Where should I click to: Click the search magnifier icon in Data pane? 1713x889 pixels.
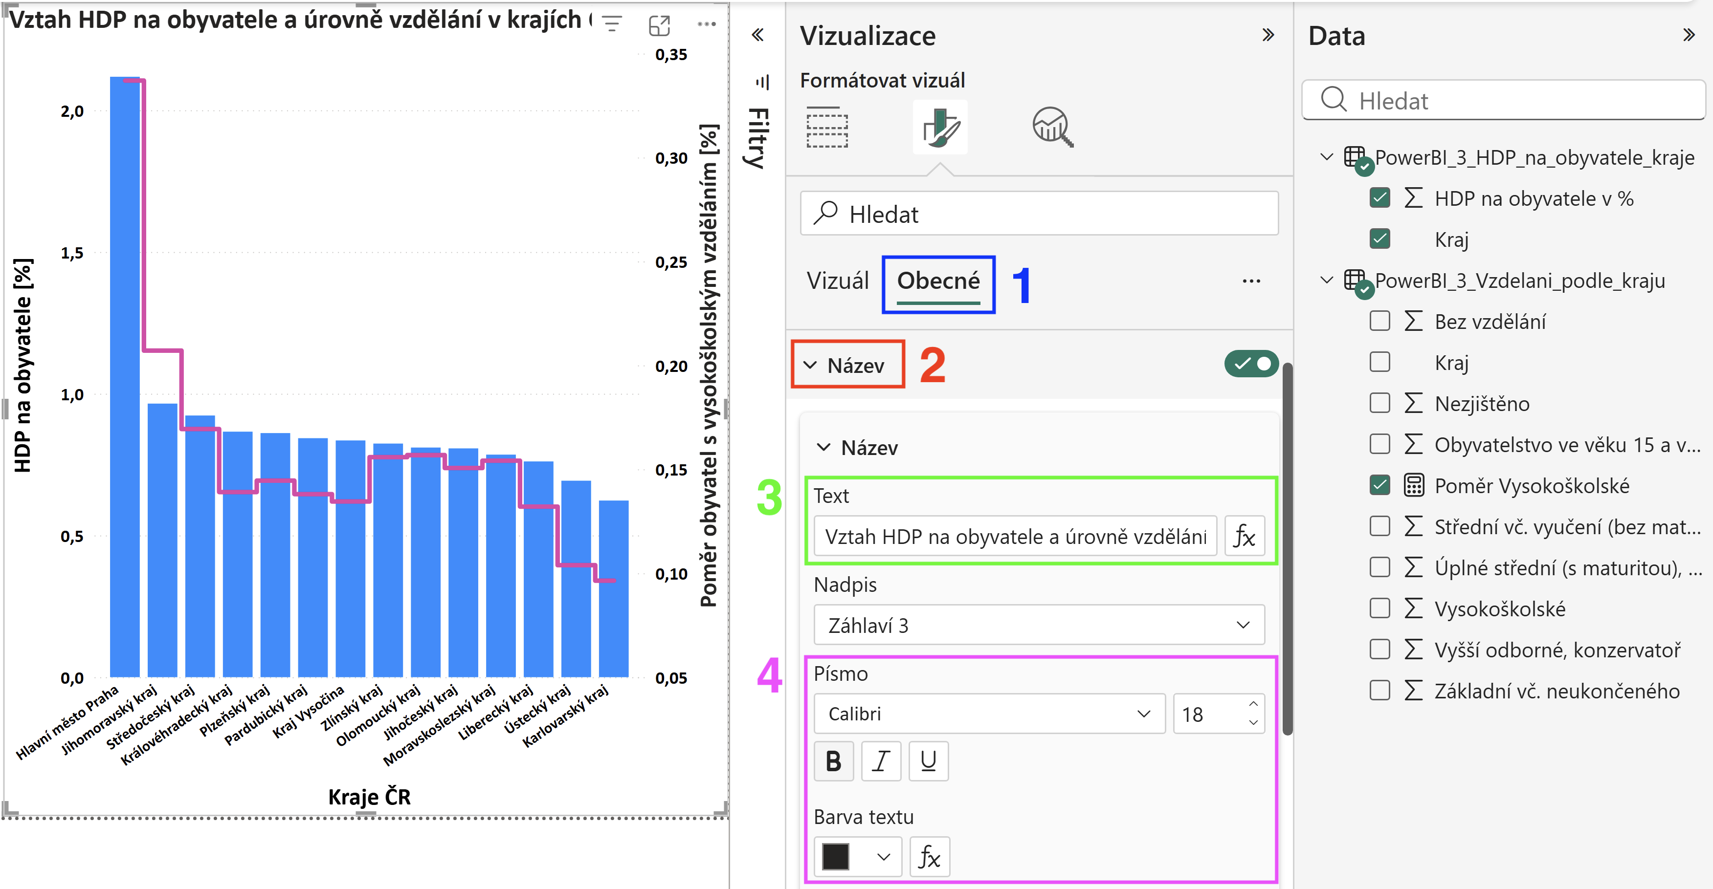(x=1334, y=100)
